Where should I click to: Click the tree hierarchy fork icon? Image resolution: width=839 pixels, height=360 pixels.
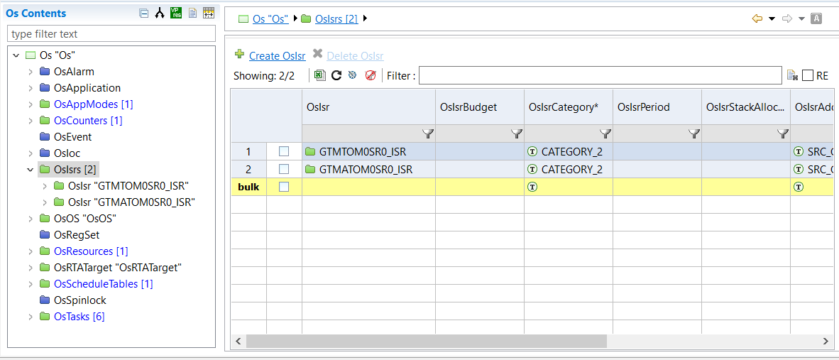pyautogui.click(x=159, y=13)
